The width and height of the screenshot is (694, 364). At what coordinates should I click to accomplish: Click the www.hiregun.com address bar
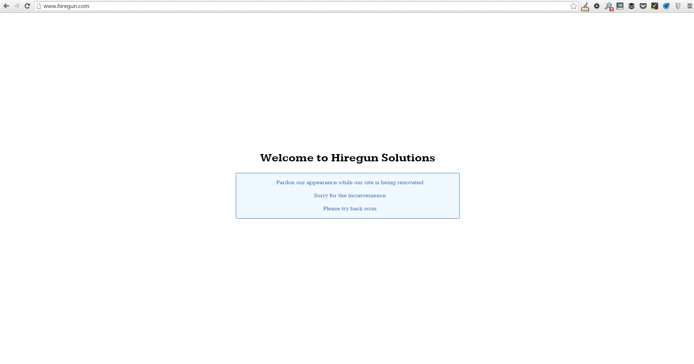click(290, 6)
